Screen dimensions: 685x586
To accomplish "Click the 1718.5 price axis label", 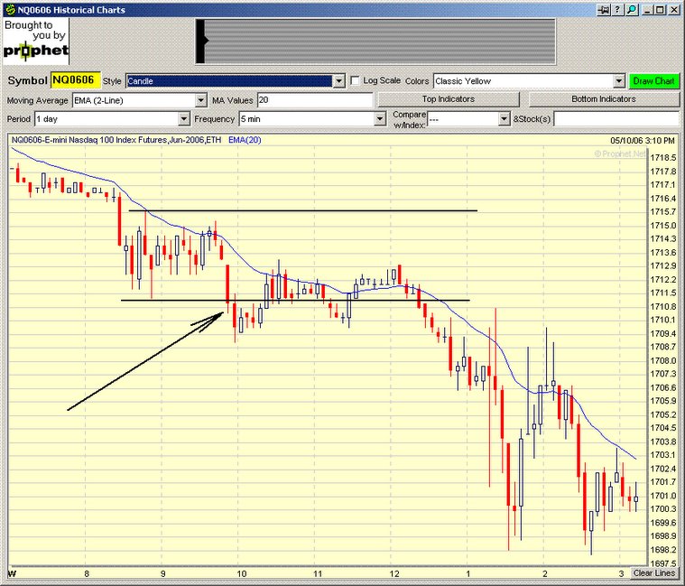I will pos(663,158).
